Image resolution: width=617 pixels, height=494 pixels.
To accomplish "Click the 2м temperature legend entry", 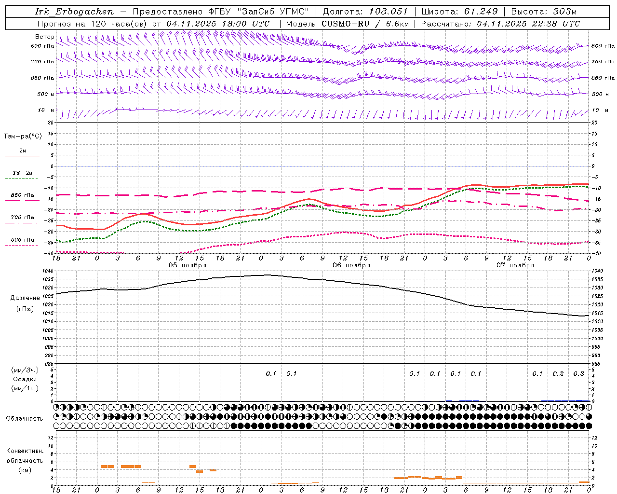I will tap(22, 151).
